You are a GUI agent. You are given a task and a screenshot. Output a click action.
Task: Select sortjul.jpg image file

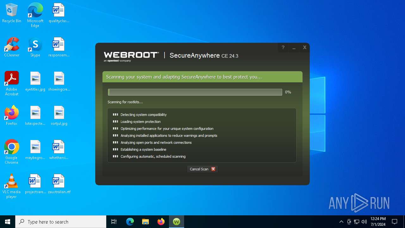click(x=59, y=116)
